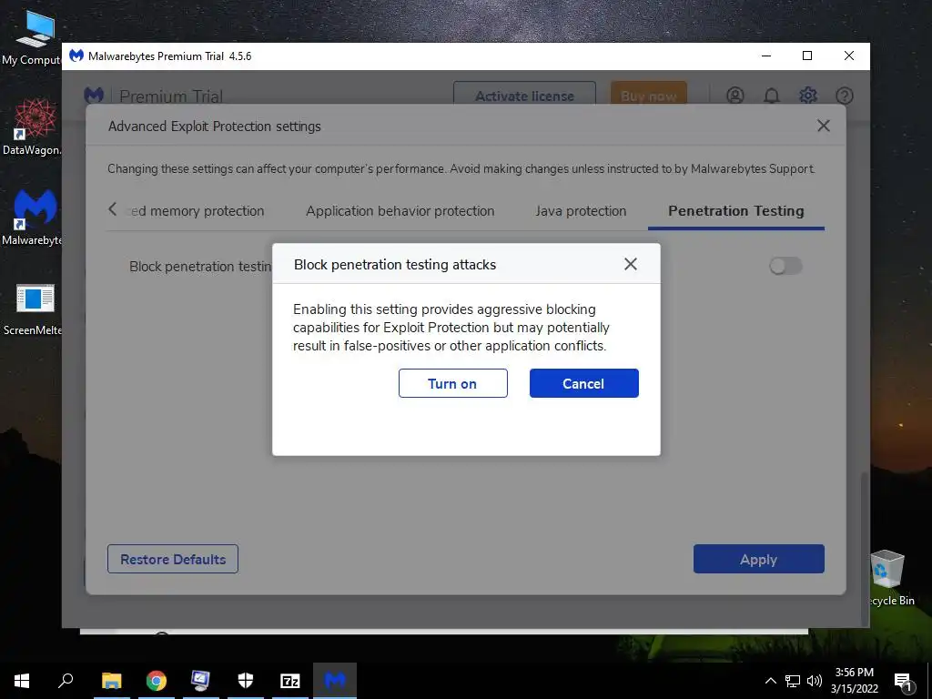Open the Java protection tab
The image size is (932, 699).
click(x=581, y=211)
